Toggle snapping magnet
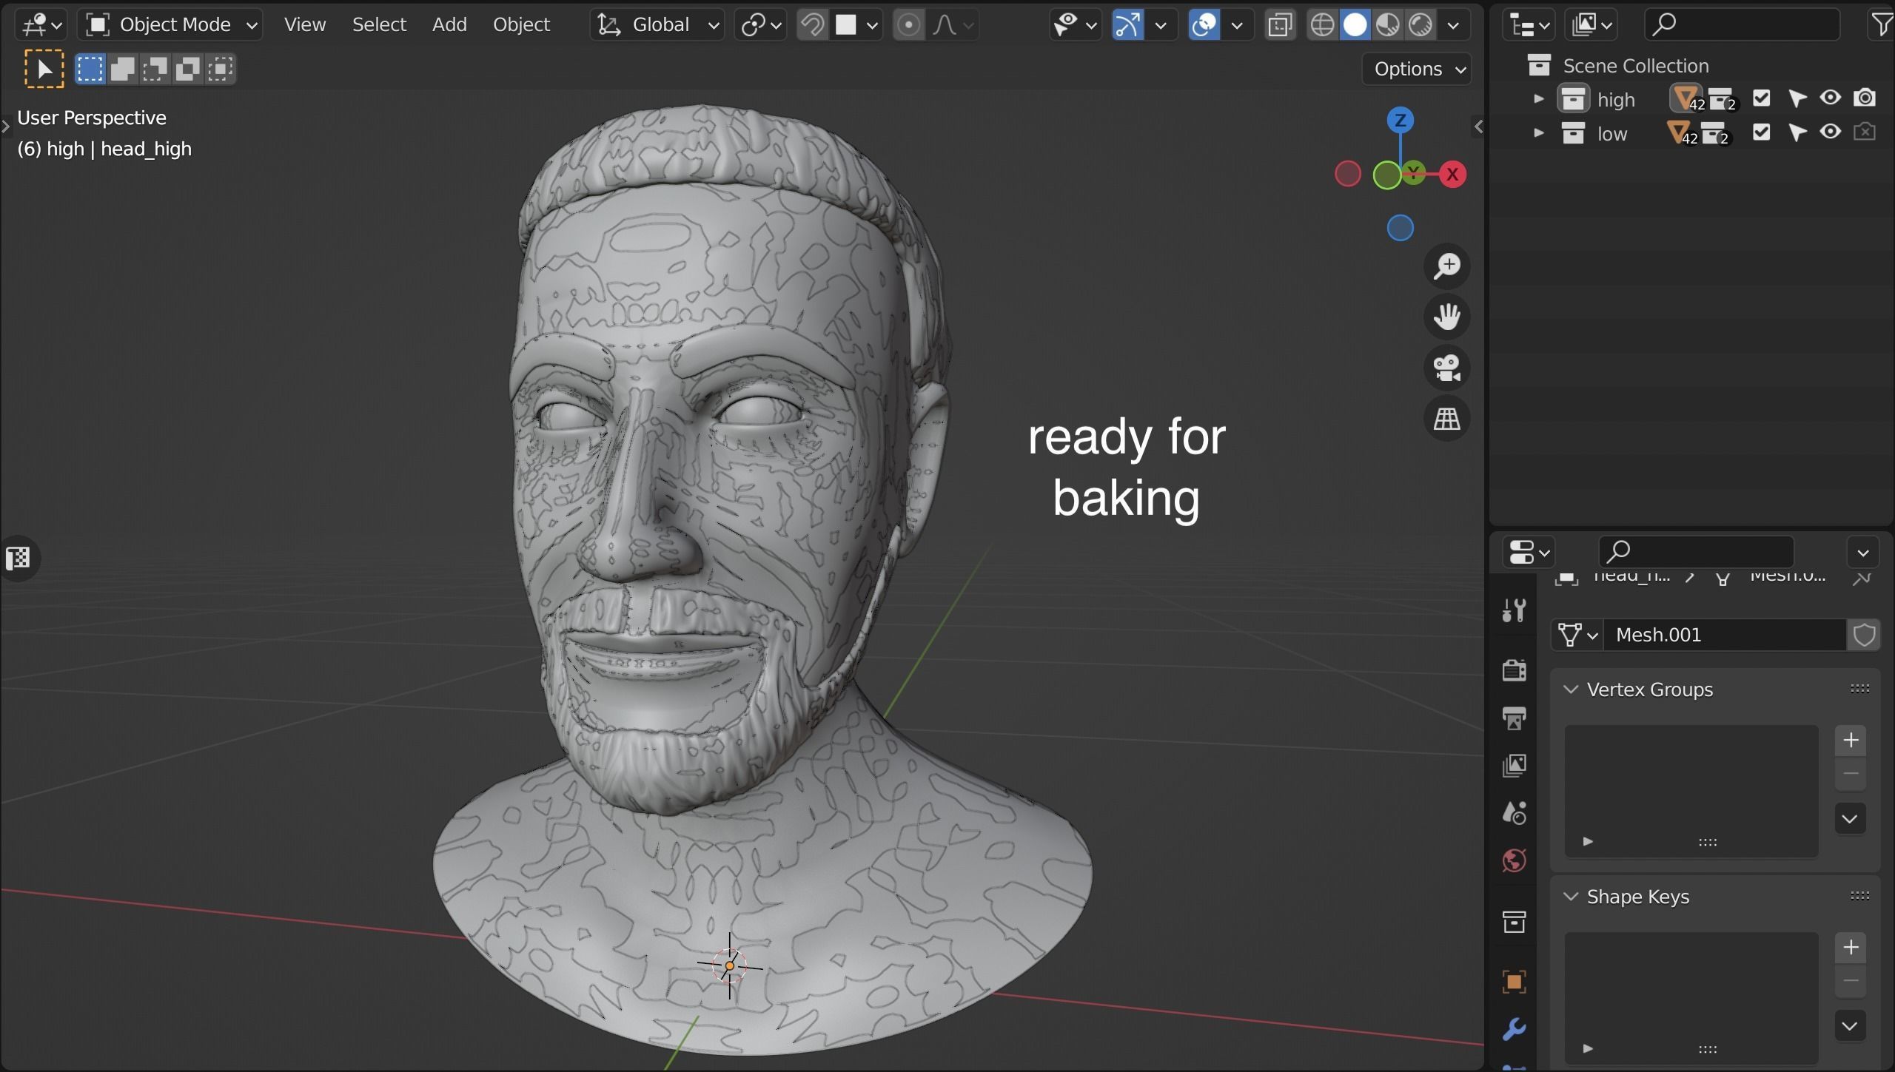The height and width of the screenshot is (1072, 1895). (x=812, y=25)
